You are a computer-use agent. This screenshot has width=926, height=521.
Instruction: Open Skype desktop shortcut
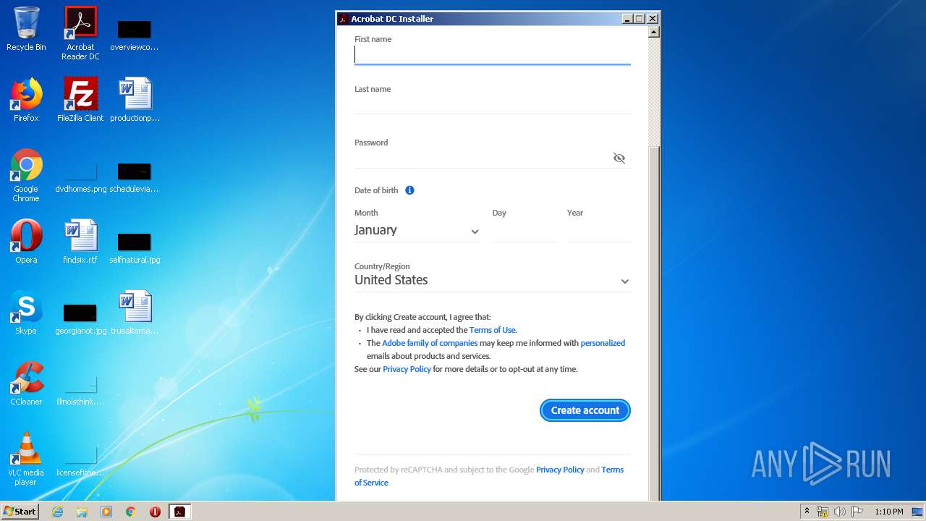point(26,313)
